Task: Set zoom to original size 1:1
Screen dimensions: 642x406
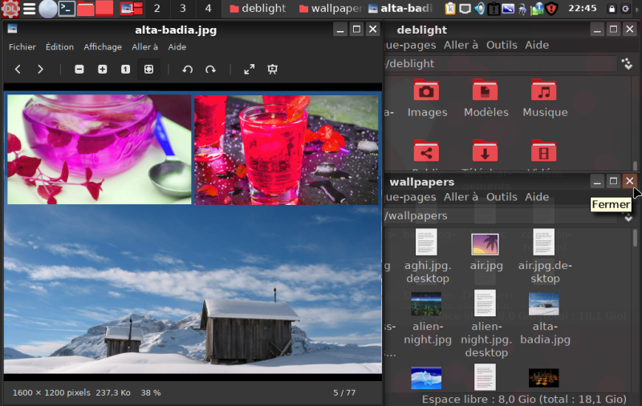Action: point(125,70)
